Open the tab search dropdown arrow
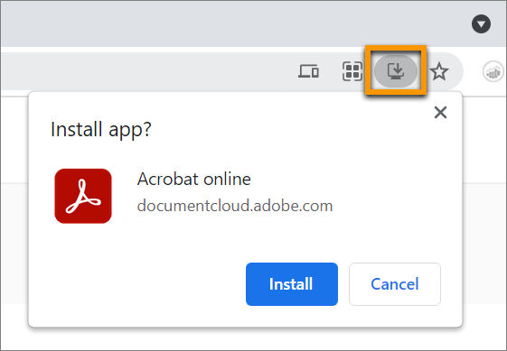 point(481,23)
